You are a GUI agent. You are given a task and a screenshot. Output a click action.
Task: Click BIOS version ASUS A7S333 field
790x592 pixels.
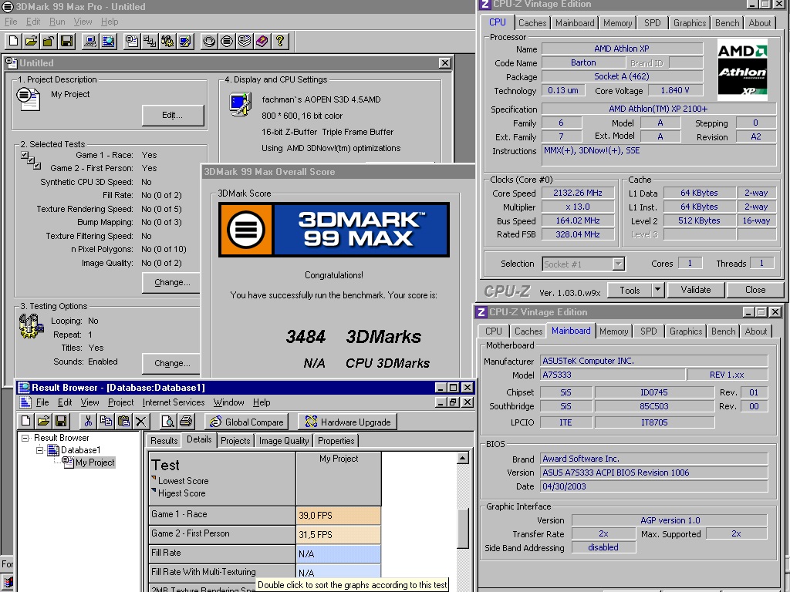pyautogui.click(x=654, y=473)
